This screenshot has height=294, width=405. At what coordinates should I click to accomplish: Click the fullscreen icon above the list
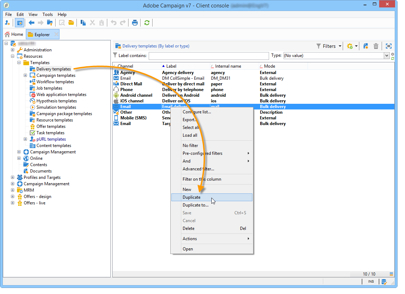pyautogui.click(x=388, y=46)
